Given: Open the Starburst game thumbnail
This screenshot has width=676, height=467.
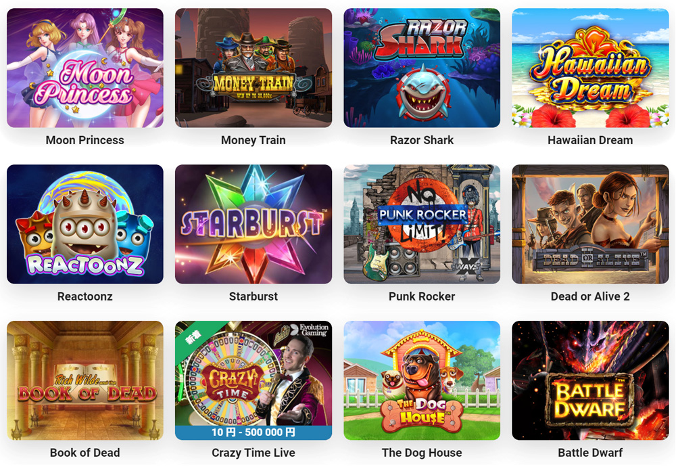Looking at the screenshot, I should point(254,224).
